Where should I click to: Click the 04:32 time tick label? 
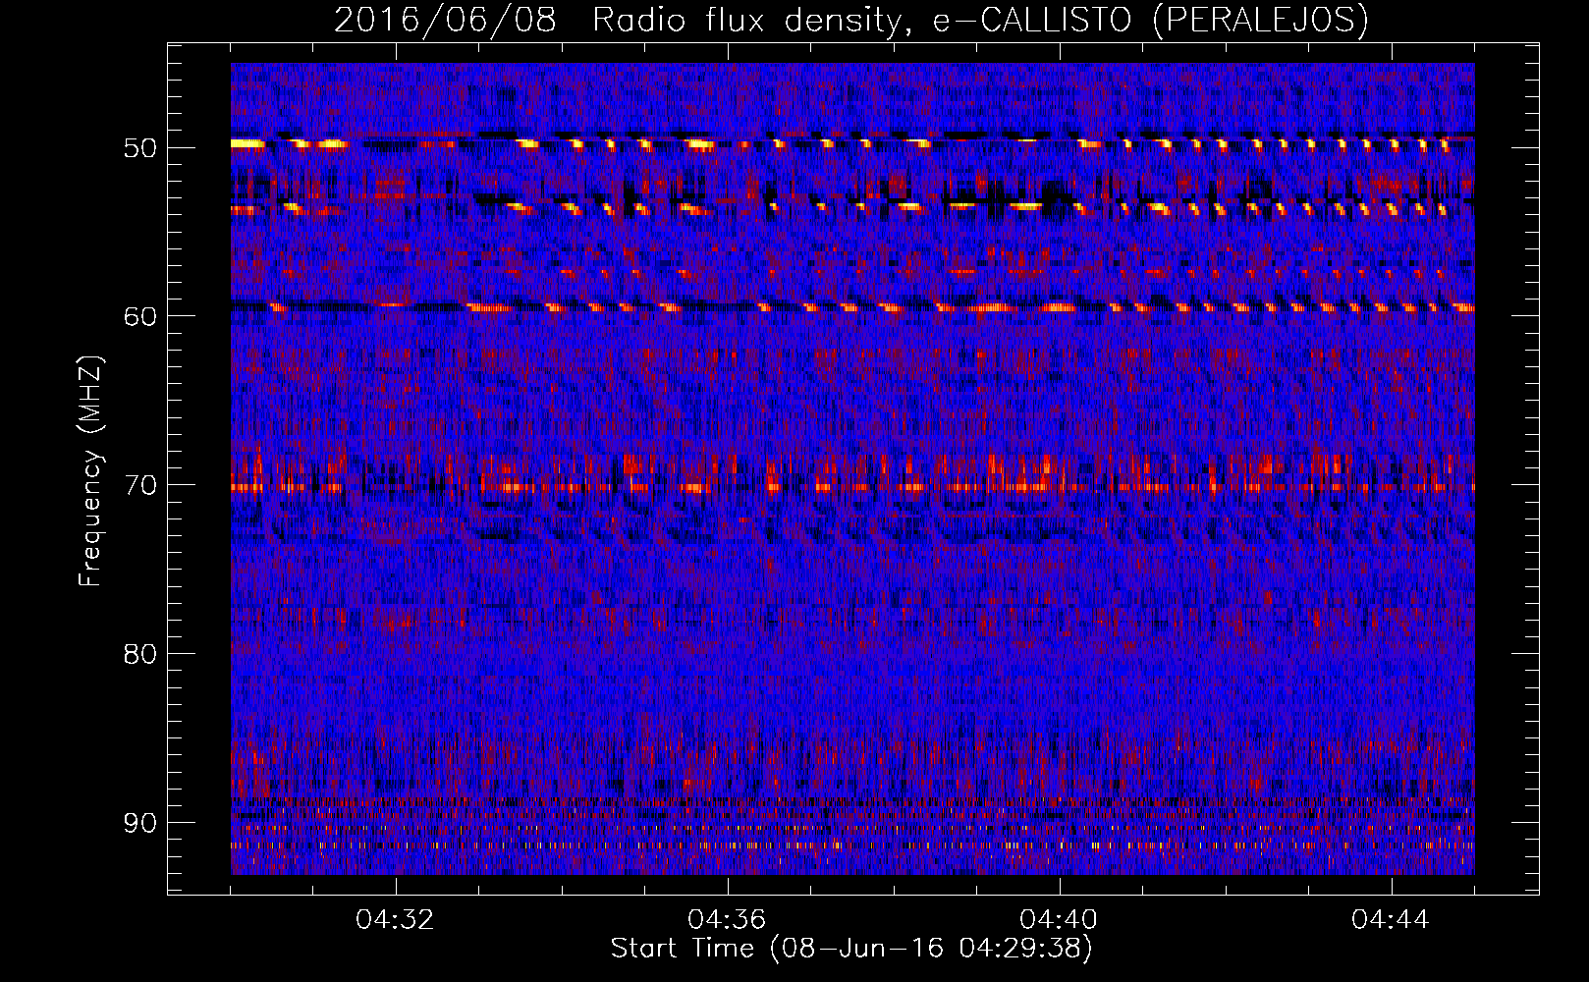coord(395,920)
